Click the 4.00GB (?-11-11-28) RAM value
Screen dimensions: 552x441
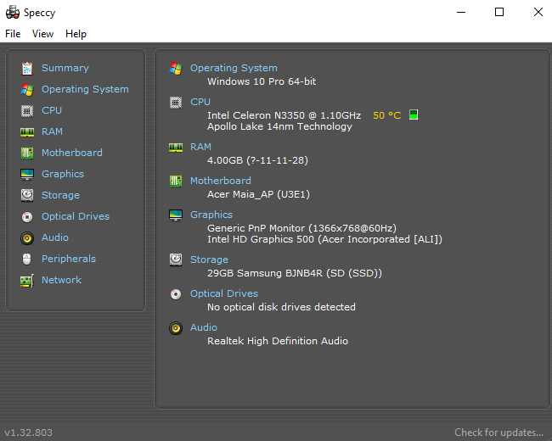[x=257, y=160]
